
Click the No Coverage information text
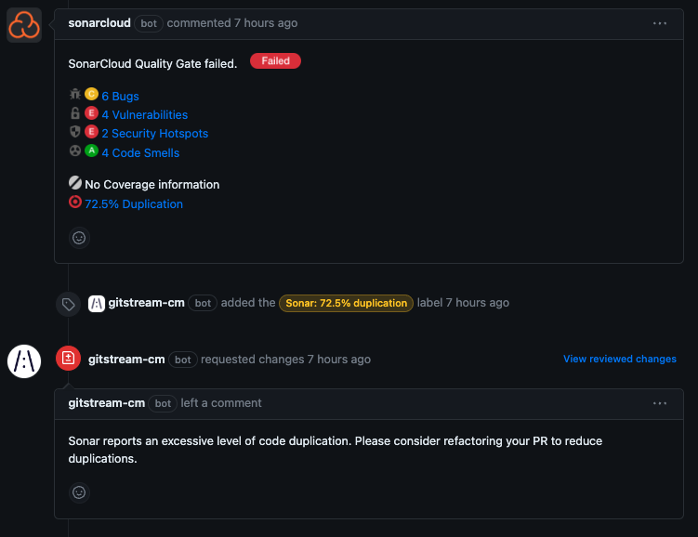click(151, 185)
